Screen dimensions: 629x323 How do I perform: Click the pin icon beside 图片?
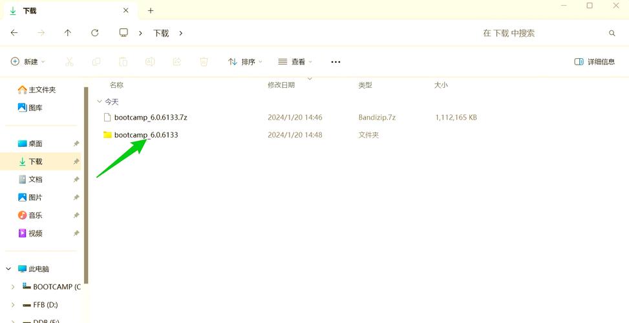tap(76, 198)
